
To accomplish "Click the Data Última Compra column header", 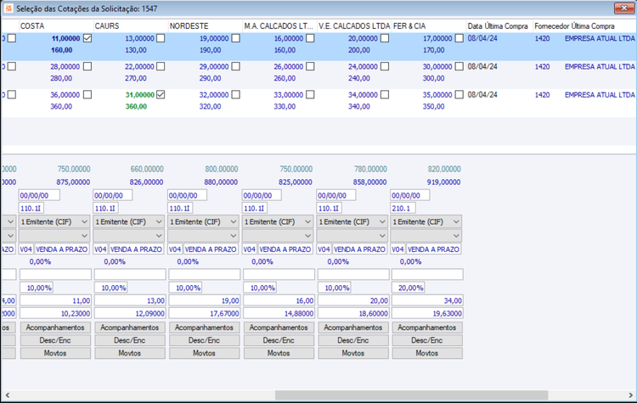I will point(499,26).
